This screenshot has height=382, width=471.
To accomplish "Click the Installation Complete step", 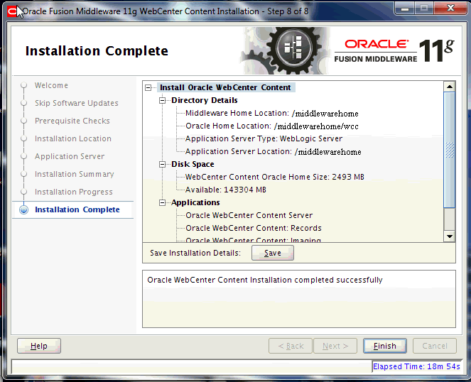I will tap(77, 209).
